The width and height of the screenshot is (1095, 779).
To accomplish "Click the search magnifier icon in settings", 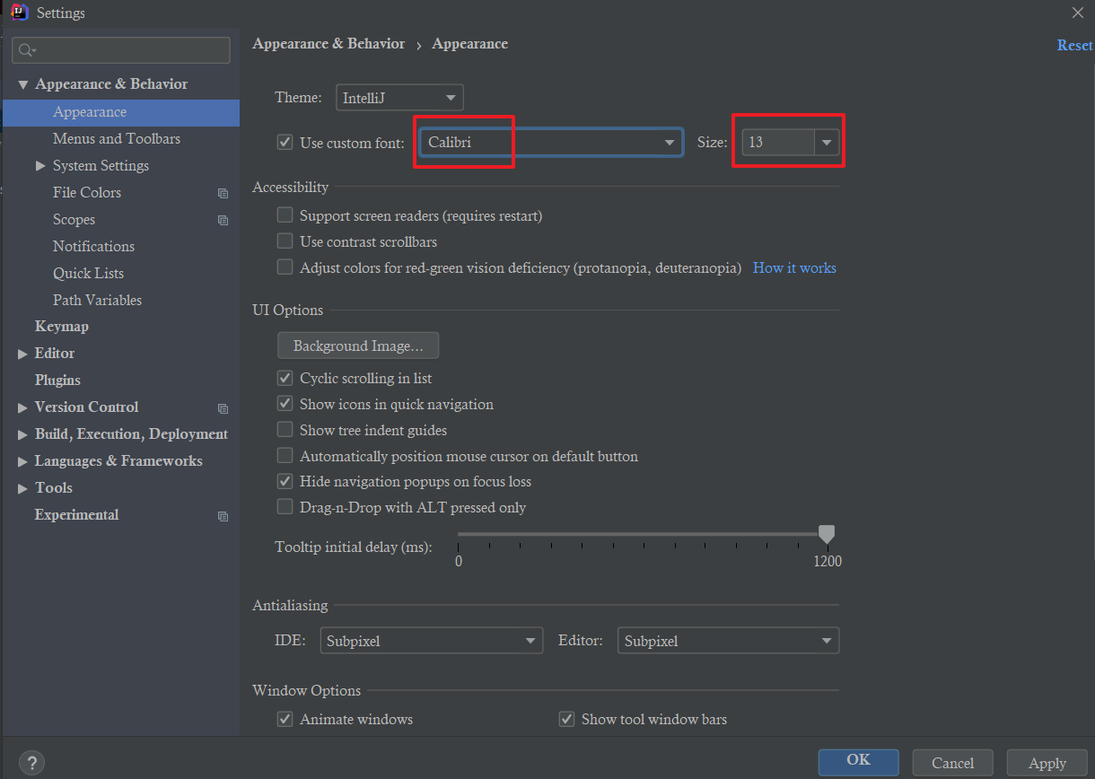I will 26,50.
